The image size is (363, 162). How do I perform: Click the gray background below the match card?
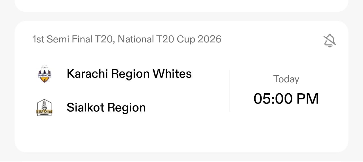pos(181,157)
